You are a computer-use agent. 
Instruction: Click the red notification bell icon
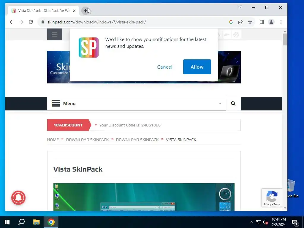(x=18, y=198)
